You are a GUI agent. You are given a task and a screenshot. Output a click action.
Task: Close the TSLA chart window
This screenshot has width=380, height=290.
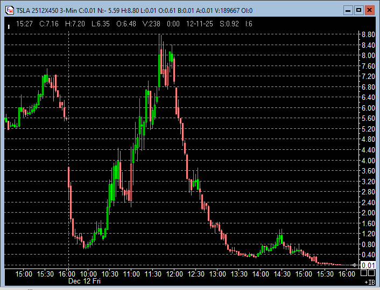pyautogui.click(x=369, y=10)
